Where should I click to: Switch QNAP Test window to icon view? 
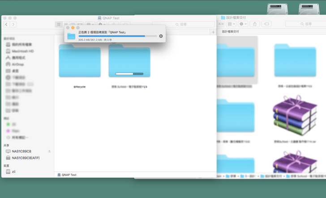click(59, 25)
